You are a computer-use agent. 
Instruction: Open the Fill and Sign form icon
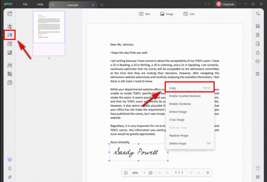(10, 53)
